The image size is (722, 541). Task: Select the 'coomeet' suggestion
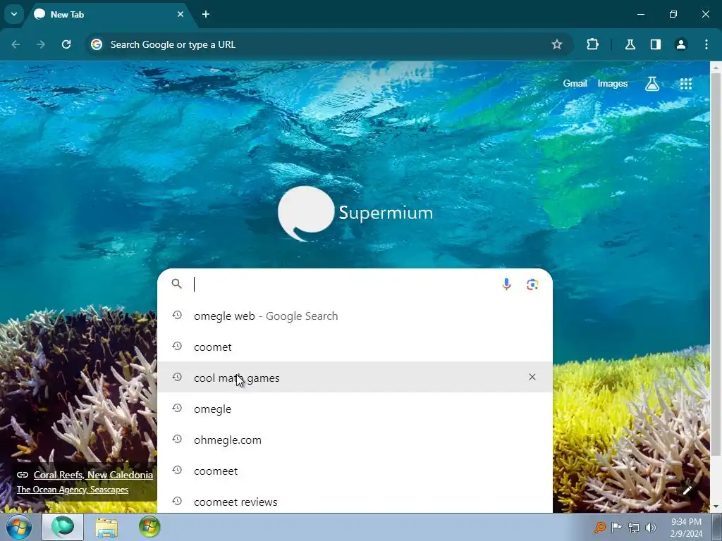click(355, 471)
